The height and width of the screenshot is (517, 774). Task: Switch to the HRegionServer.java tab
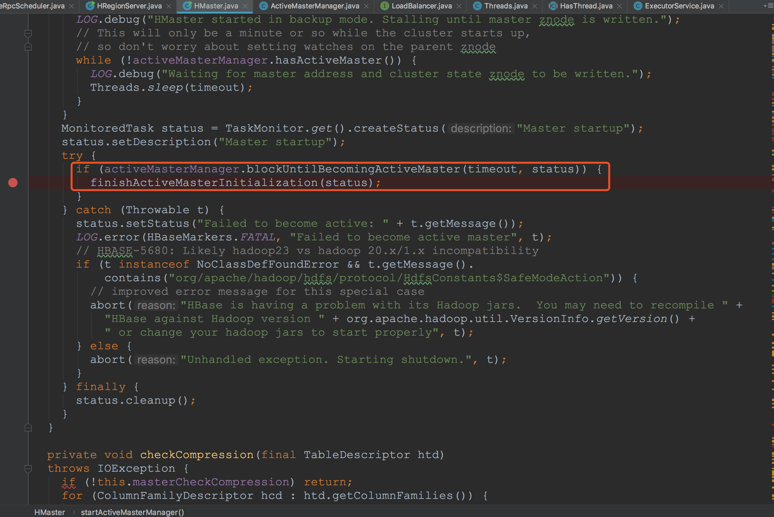pos(129,6)
